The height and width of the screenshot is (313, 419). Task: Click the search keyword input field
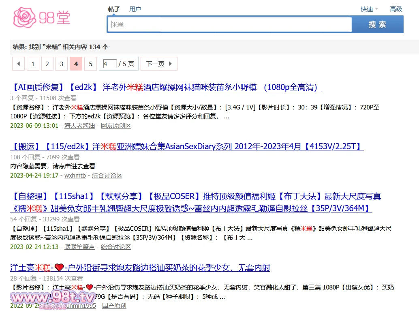click(229, 24)
